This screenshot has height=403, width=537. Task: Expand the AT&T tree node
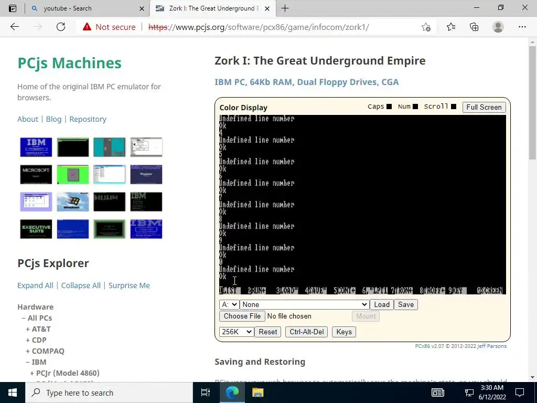pyautogui.click(x=38, y=329)
